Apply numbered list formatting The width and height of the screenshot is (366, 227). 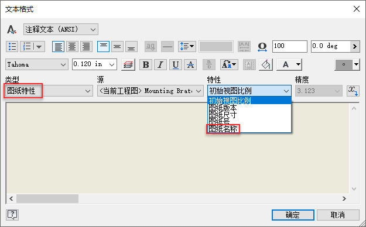click(x=28, y=46)
